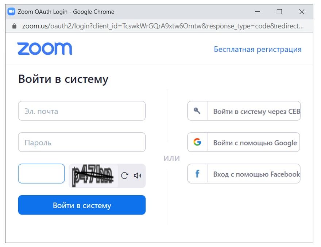Open the Бесплатная регистрация link
The width and height of the screenshot is (321, 247).
pyautogui.click(x=258, y=49)
